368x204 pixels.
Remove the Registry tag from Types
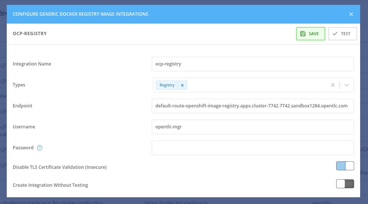pyautogui.click(x=182, y=85)
